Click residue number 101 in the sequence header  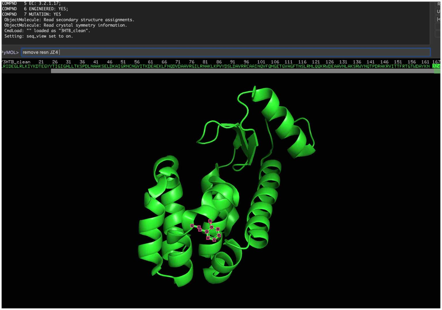pos(261,62)
